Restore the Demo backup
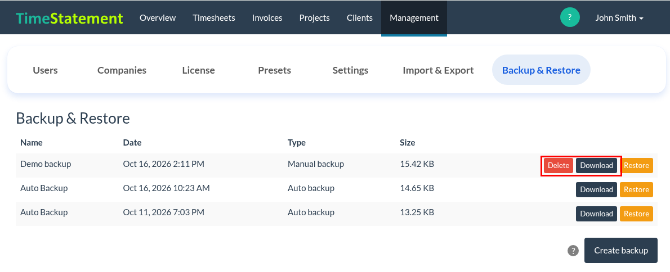This screenshot has height=272, width=670. pos(637,165)
